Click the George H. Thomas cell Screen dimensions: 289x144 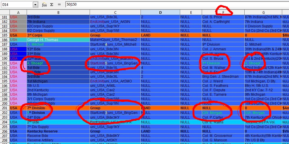pyautogui.click(x=58, y=40)
